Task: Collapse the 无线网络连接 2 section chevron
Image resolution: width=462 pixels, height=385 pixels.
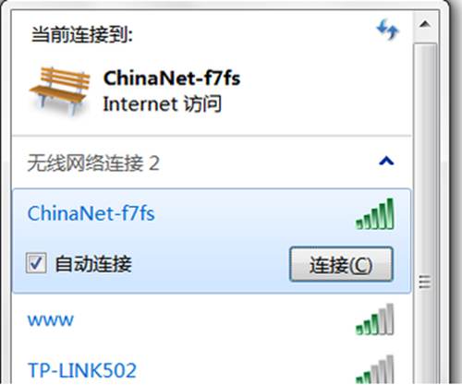Action: coord(386,161)
